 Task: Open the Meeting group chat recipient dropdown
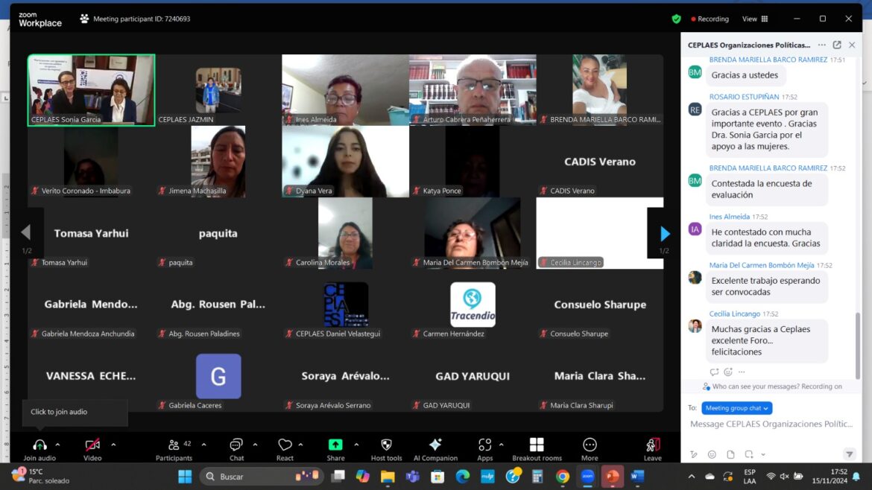click(736, 408)
